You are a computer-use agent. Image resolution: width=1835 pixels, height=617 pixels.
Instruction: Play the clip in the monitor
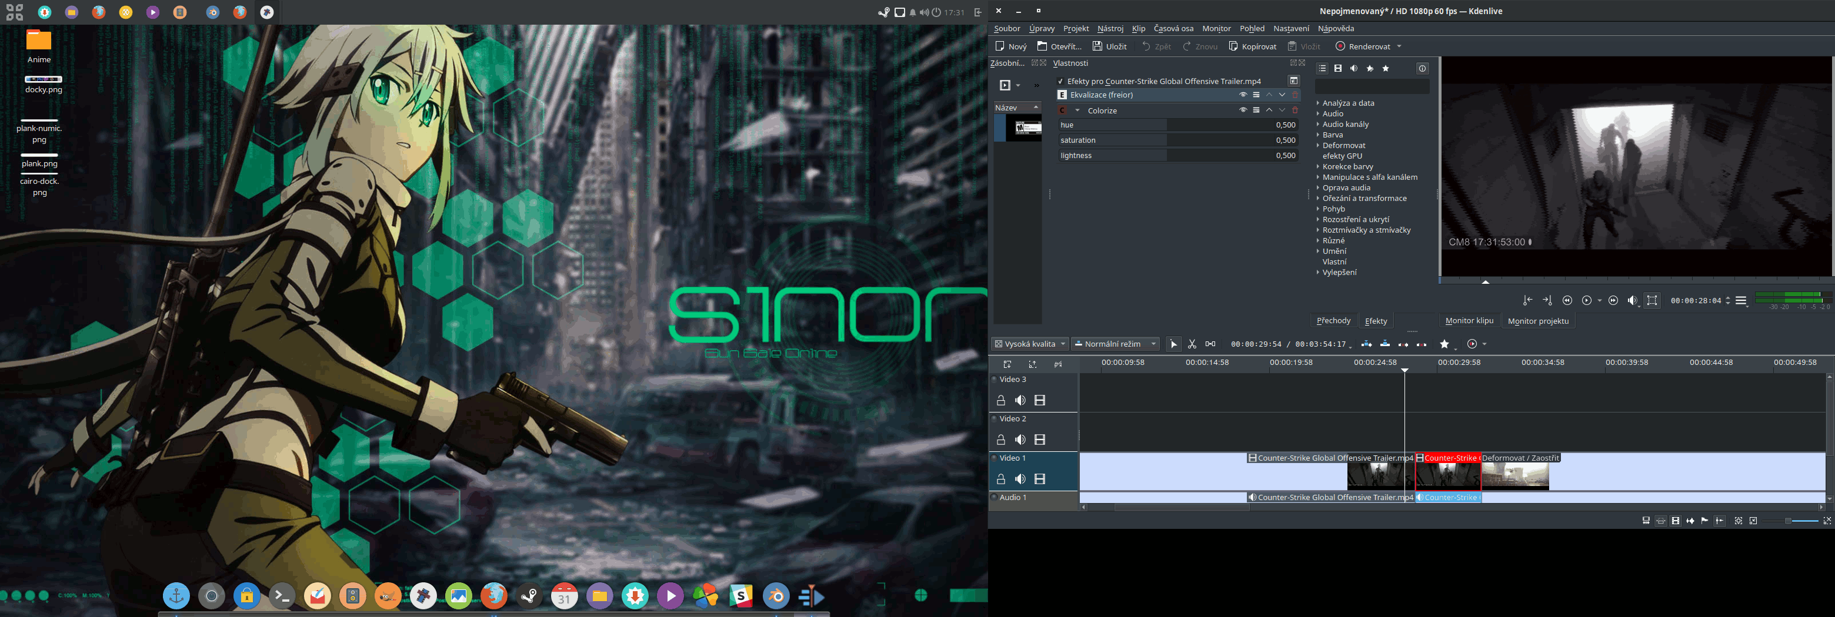[1586, 300]
